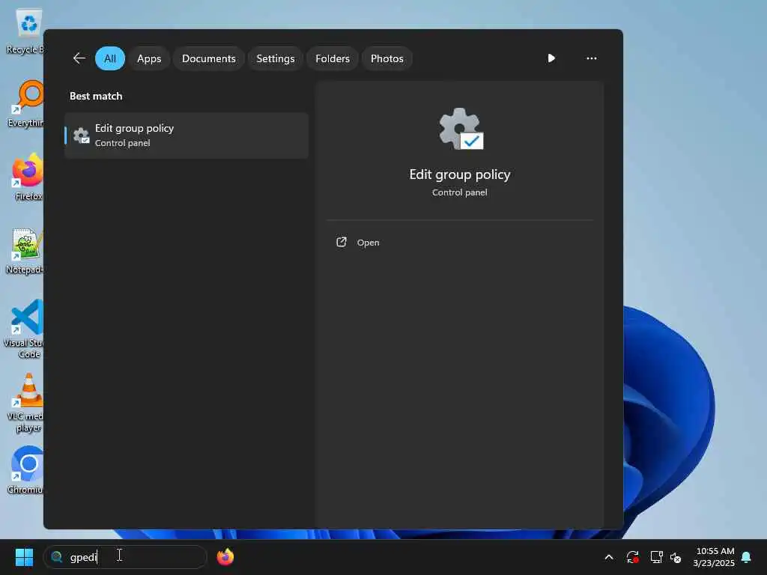
Task: Open the clock showing 10:55 AM
Action: pyautogui.click(x=714, y=557)
